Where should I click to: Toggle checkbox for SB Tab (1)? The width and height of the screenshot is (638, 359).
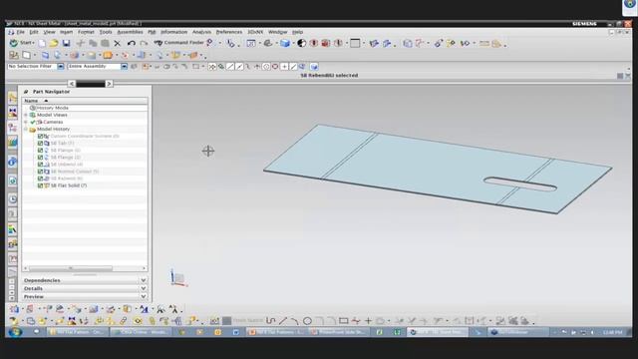[x=40, y=144]
